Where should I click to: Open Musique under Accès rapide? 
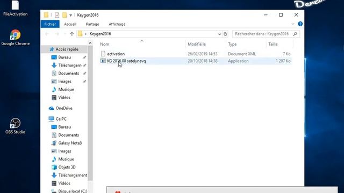(x=66, y=90)
